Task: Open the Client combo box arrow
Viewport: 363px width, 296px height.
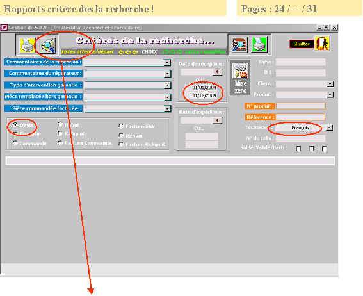Action: 330,84
